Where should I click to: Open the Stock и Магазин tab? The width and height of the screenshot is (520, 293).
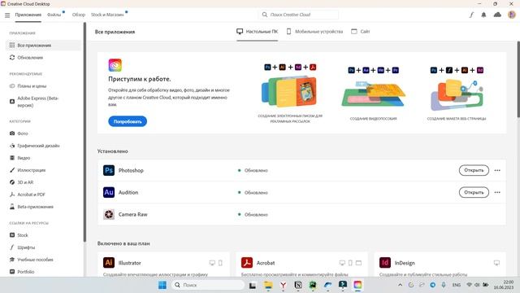[107, 15]
